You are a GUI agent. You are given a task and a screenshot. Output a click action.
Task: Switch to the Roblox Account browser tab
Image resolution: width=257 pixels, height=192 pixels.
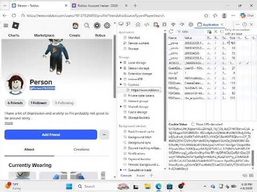coord(100,6)
